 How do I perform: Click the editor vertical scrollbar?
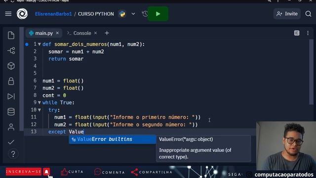tap(311, 72)
